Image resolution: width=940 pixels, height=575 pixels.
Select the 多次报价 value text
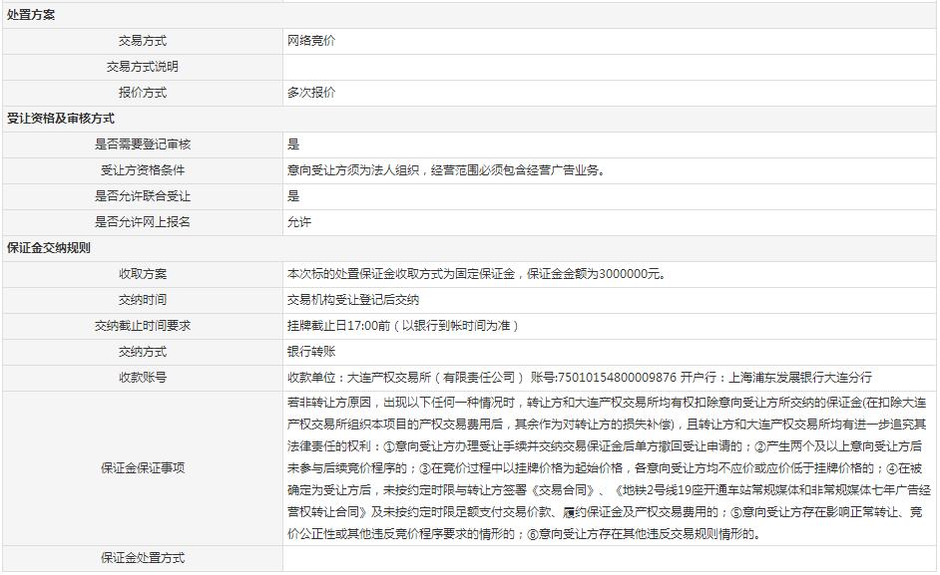[x=311, y=93]
